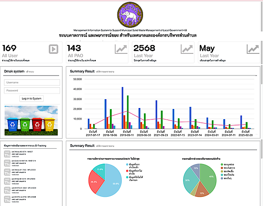Click the trend icon beside May Last Year
The height and width of the screenshot is (206, 263).
253,49
